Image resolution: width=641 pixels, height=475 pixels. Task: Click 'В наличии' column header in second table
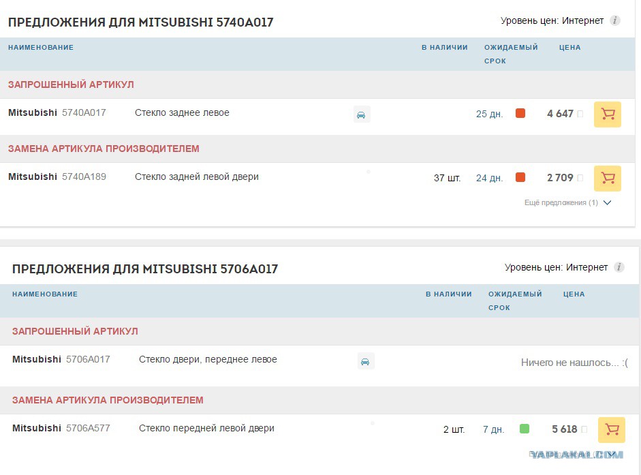448,294
